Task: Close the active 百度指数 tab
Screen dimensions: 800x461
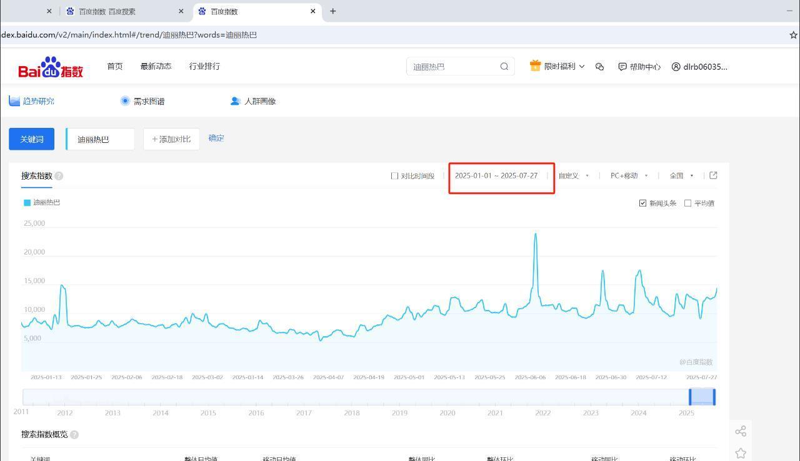Action: (x=313, y=11)
